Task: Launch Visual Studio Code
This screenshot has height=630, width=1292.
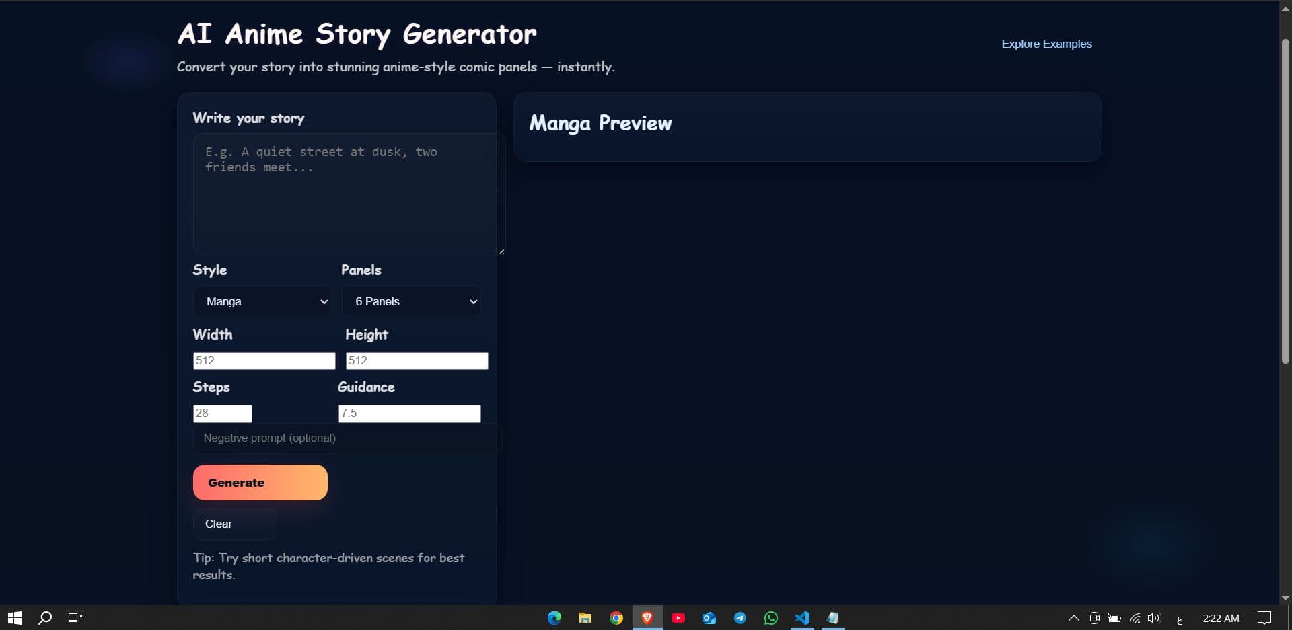Action: [802, 617]
